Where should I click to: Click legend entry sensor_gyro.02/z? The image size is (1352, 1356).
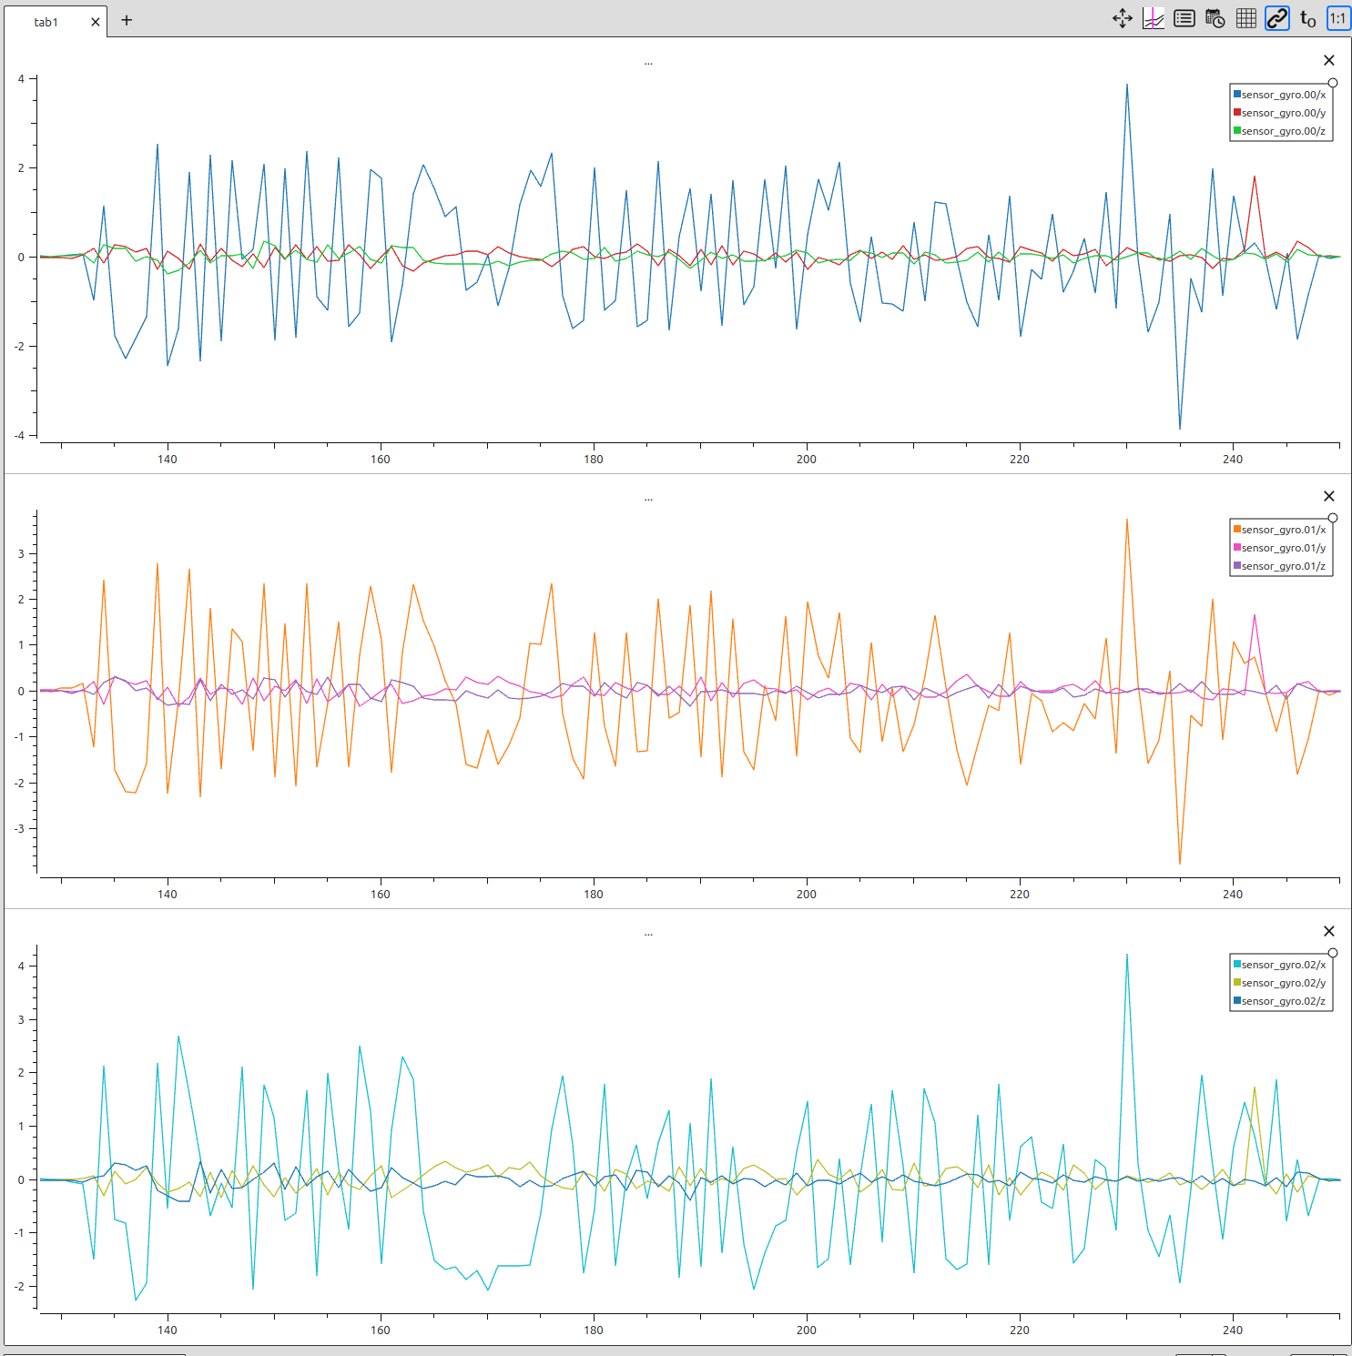1280,1001
